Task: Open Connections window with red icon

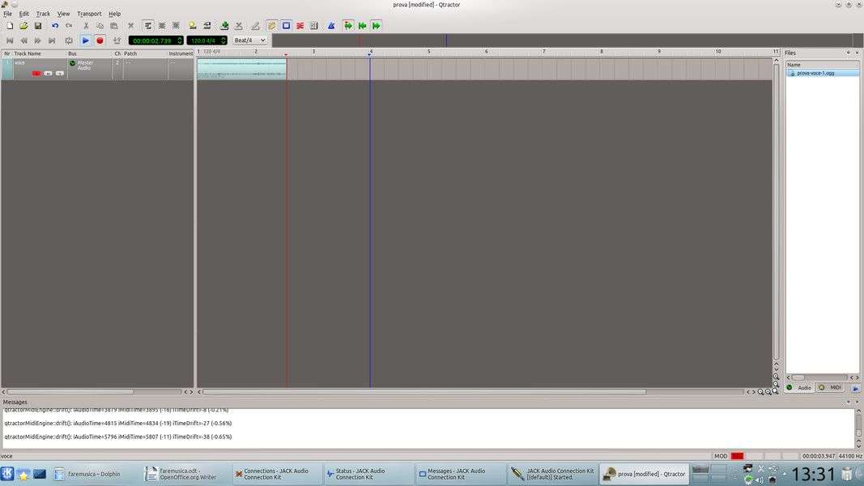Action: click(300, 25)
